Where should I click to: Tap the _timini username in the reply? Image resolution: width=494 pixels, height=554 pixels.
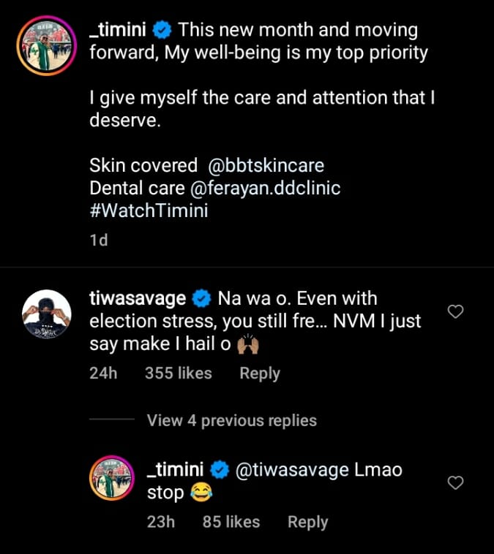click(176, 469)
